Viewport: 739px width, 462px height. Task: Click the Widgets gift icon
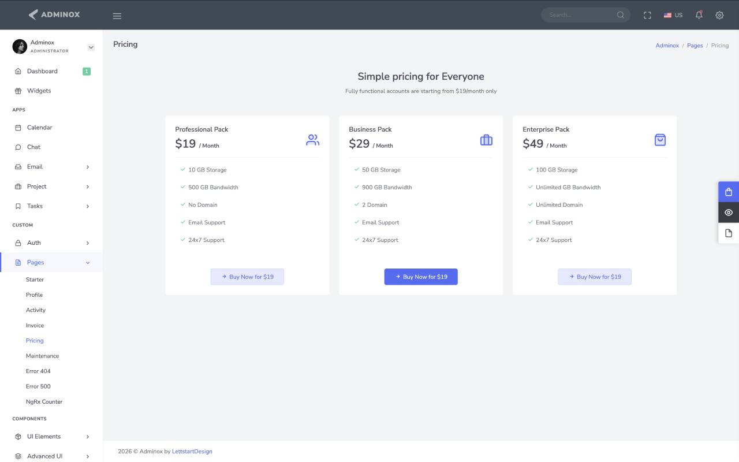point(18,91)
